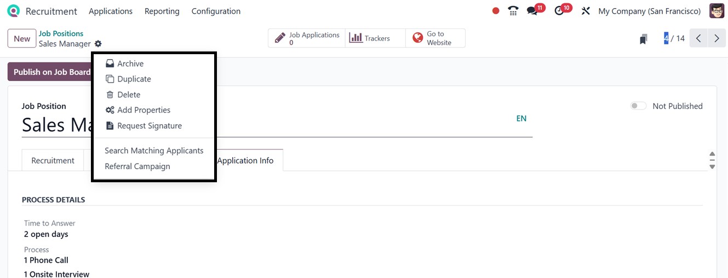Choose Duplicate in the actions menu
The height and width of the screenshot is (278, 728).
tap(134, 79)
